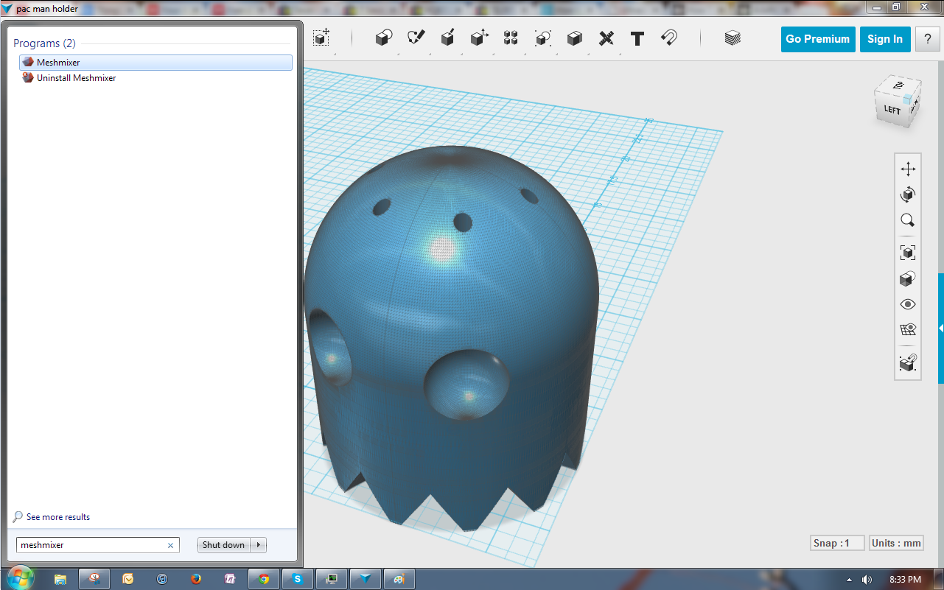Open the Primitives tool menu
Image resolution: width=944 pixels, height=590 pixels.
click(383, 38)
